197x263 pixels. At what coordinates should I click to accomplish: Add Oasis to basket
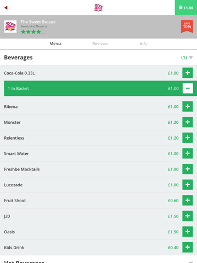[x=188, y=232]
